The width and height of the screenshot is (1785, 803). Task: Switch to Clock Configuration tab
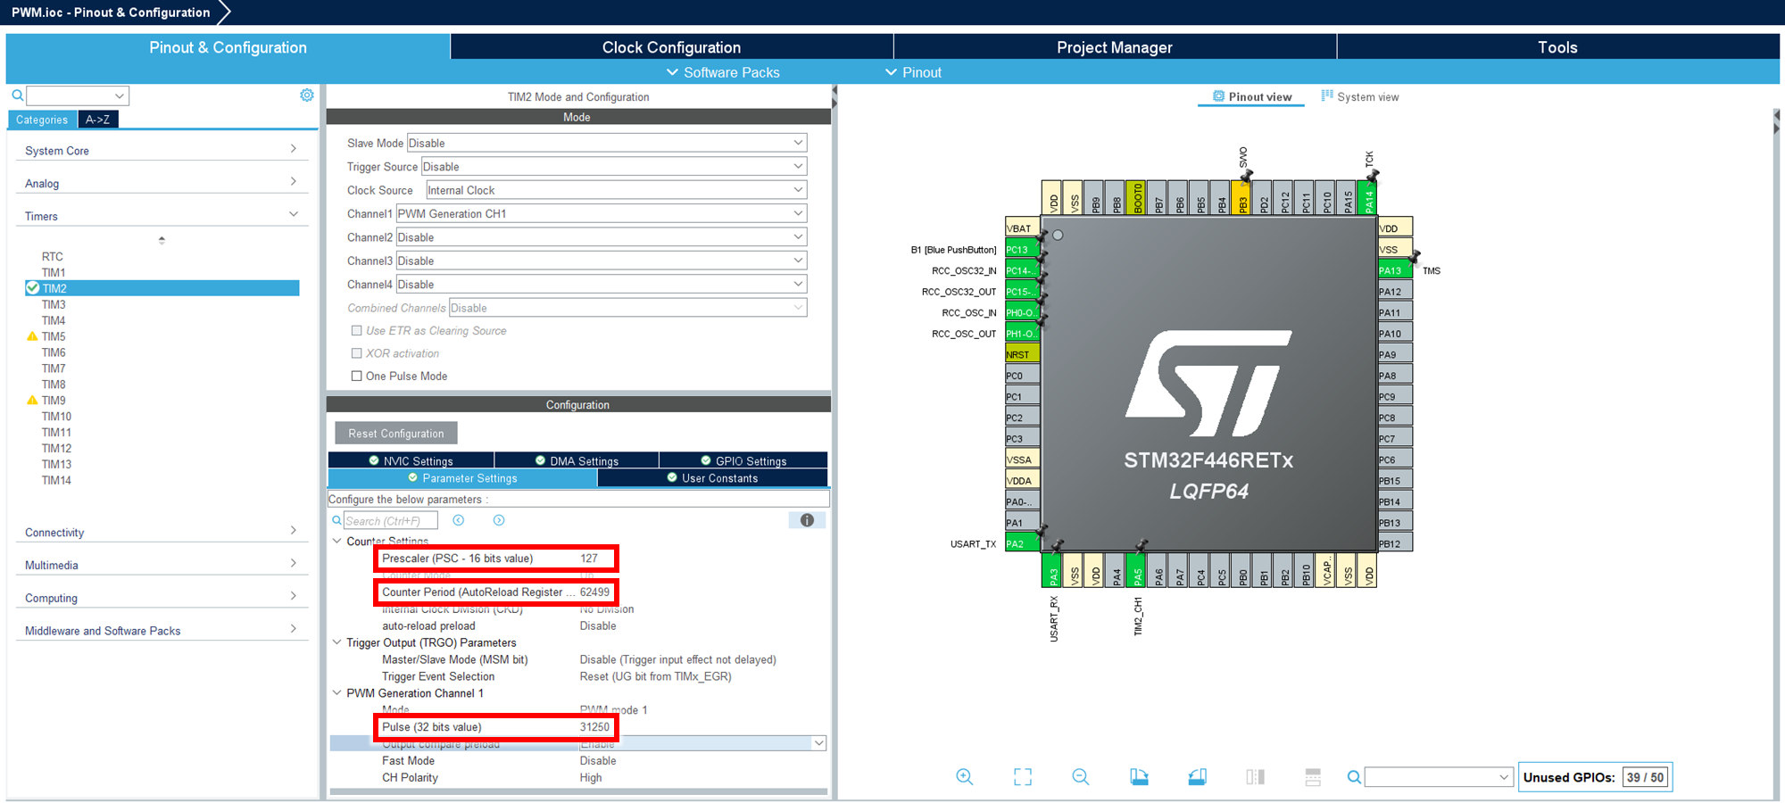coord(671,47)
